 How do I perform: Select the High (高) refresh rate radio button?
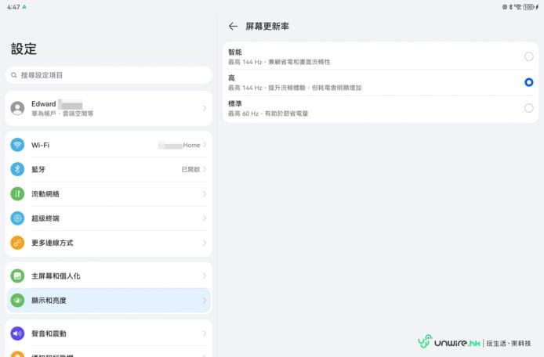click(528, 82)
